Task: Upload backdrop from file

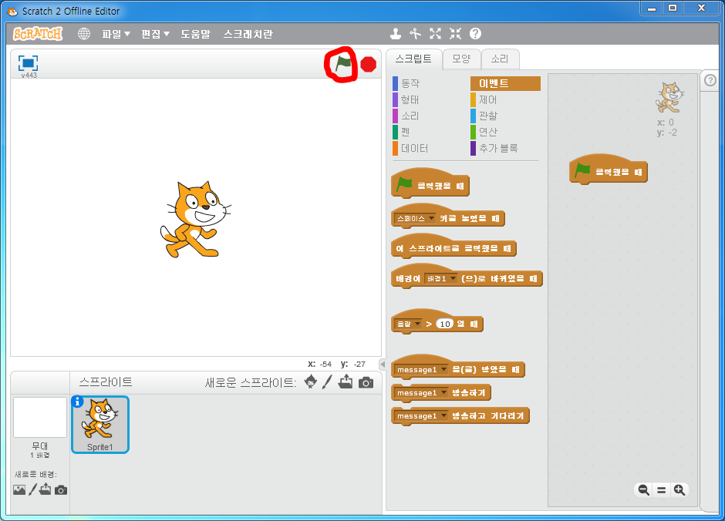Action: 46,489
